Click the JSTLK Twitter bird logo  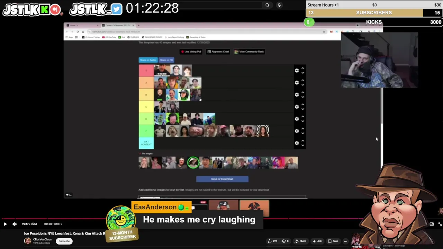point(117,9)
